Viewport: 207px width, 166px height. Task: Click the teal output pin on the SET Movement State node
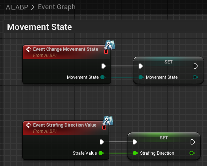pyautogui.click(x=195, y=77)
